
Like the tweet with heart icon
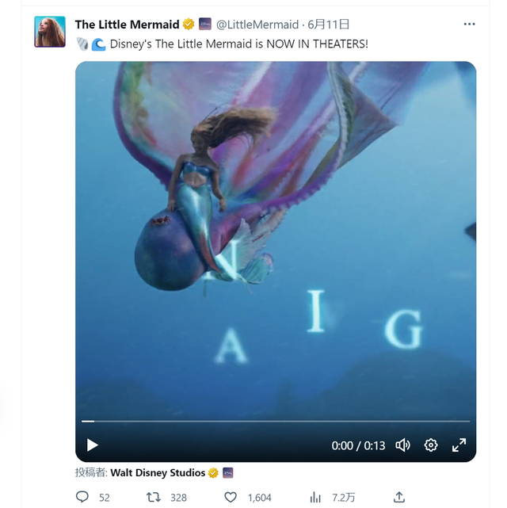click(231, 497)
